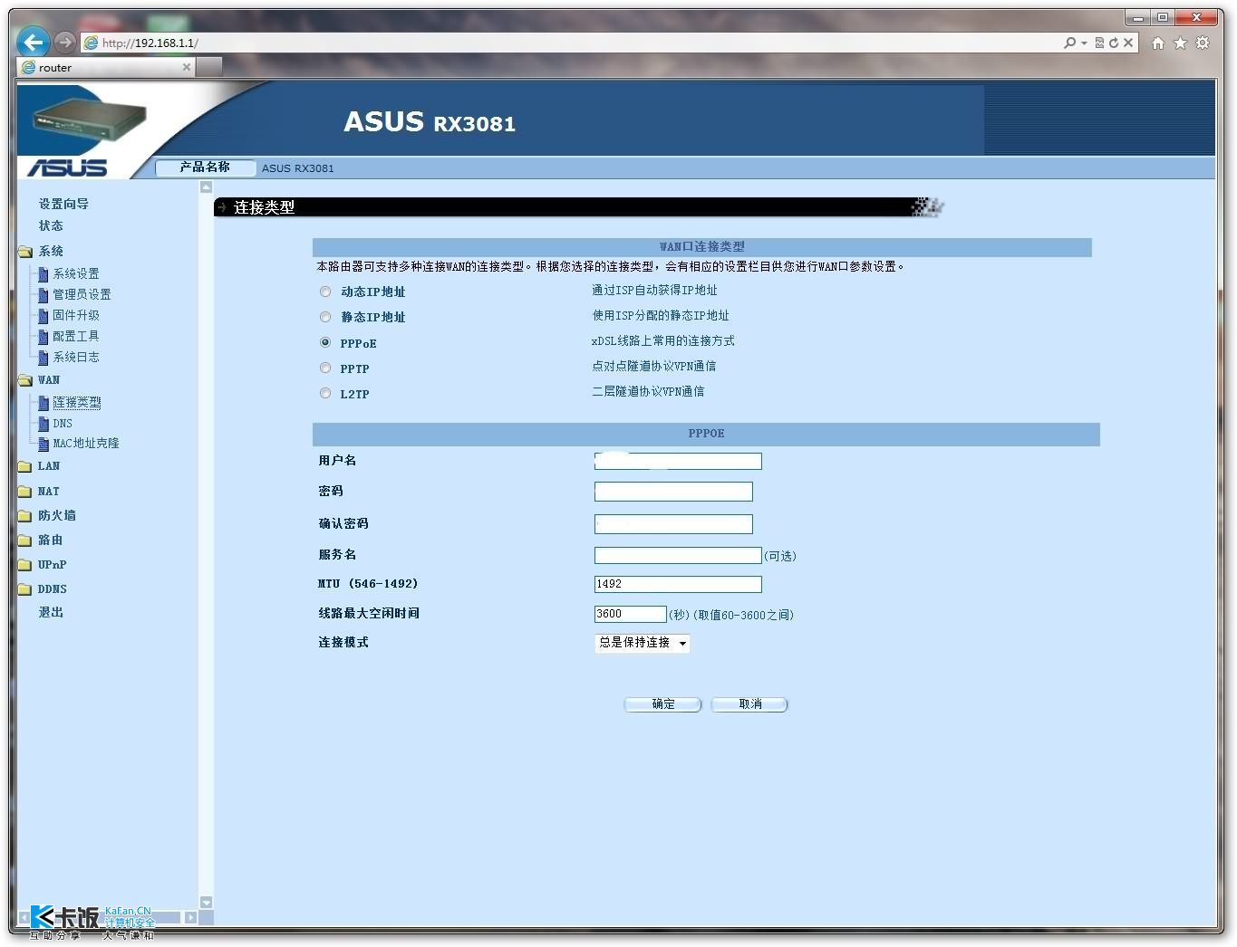Click page icon beside 配置工具
Viewport: 1237px width, 947px height.
tap(43, 337)
